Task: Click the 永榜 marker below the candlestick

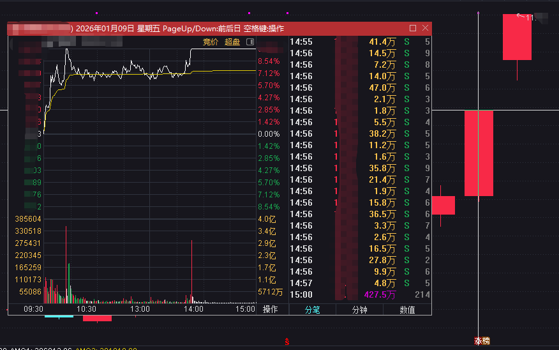Action: pyautogui.click(x=482, y=341)
